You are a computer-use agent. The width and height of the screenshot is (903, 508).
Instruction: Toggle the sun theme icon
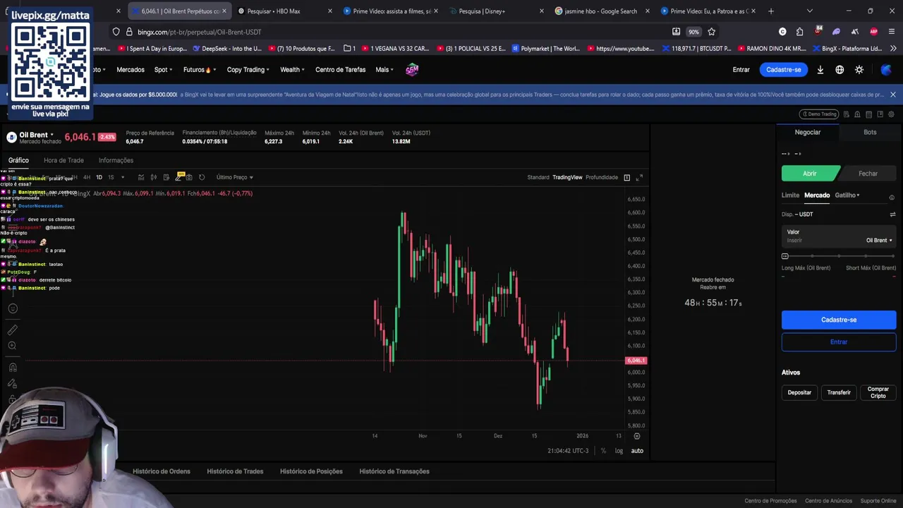pos(859,70)
